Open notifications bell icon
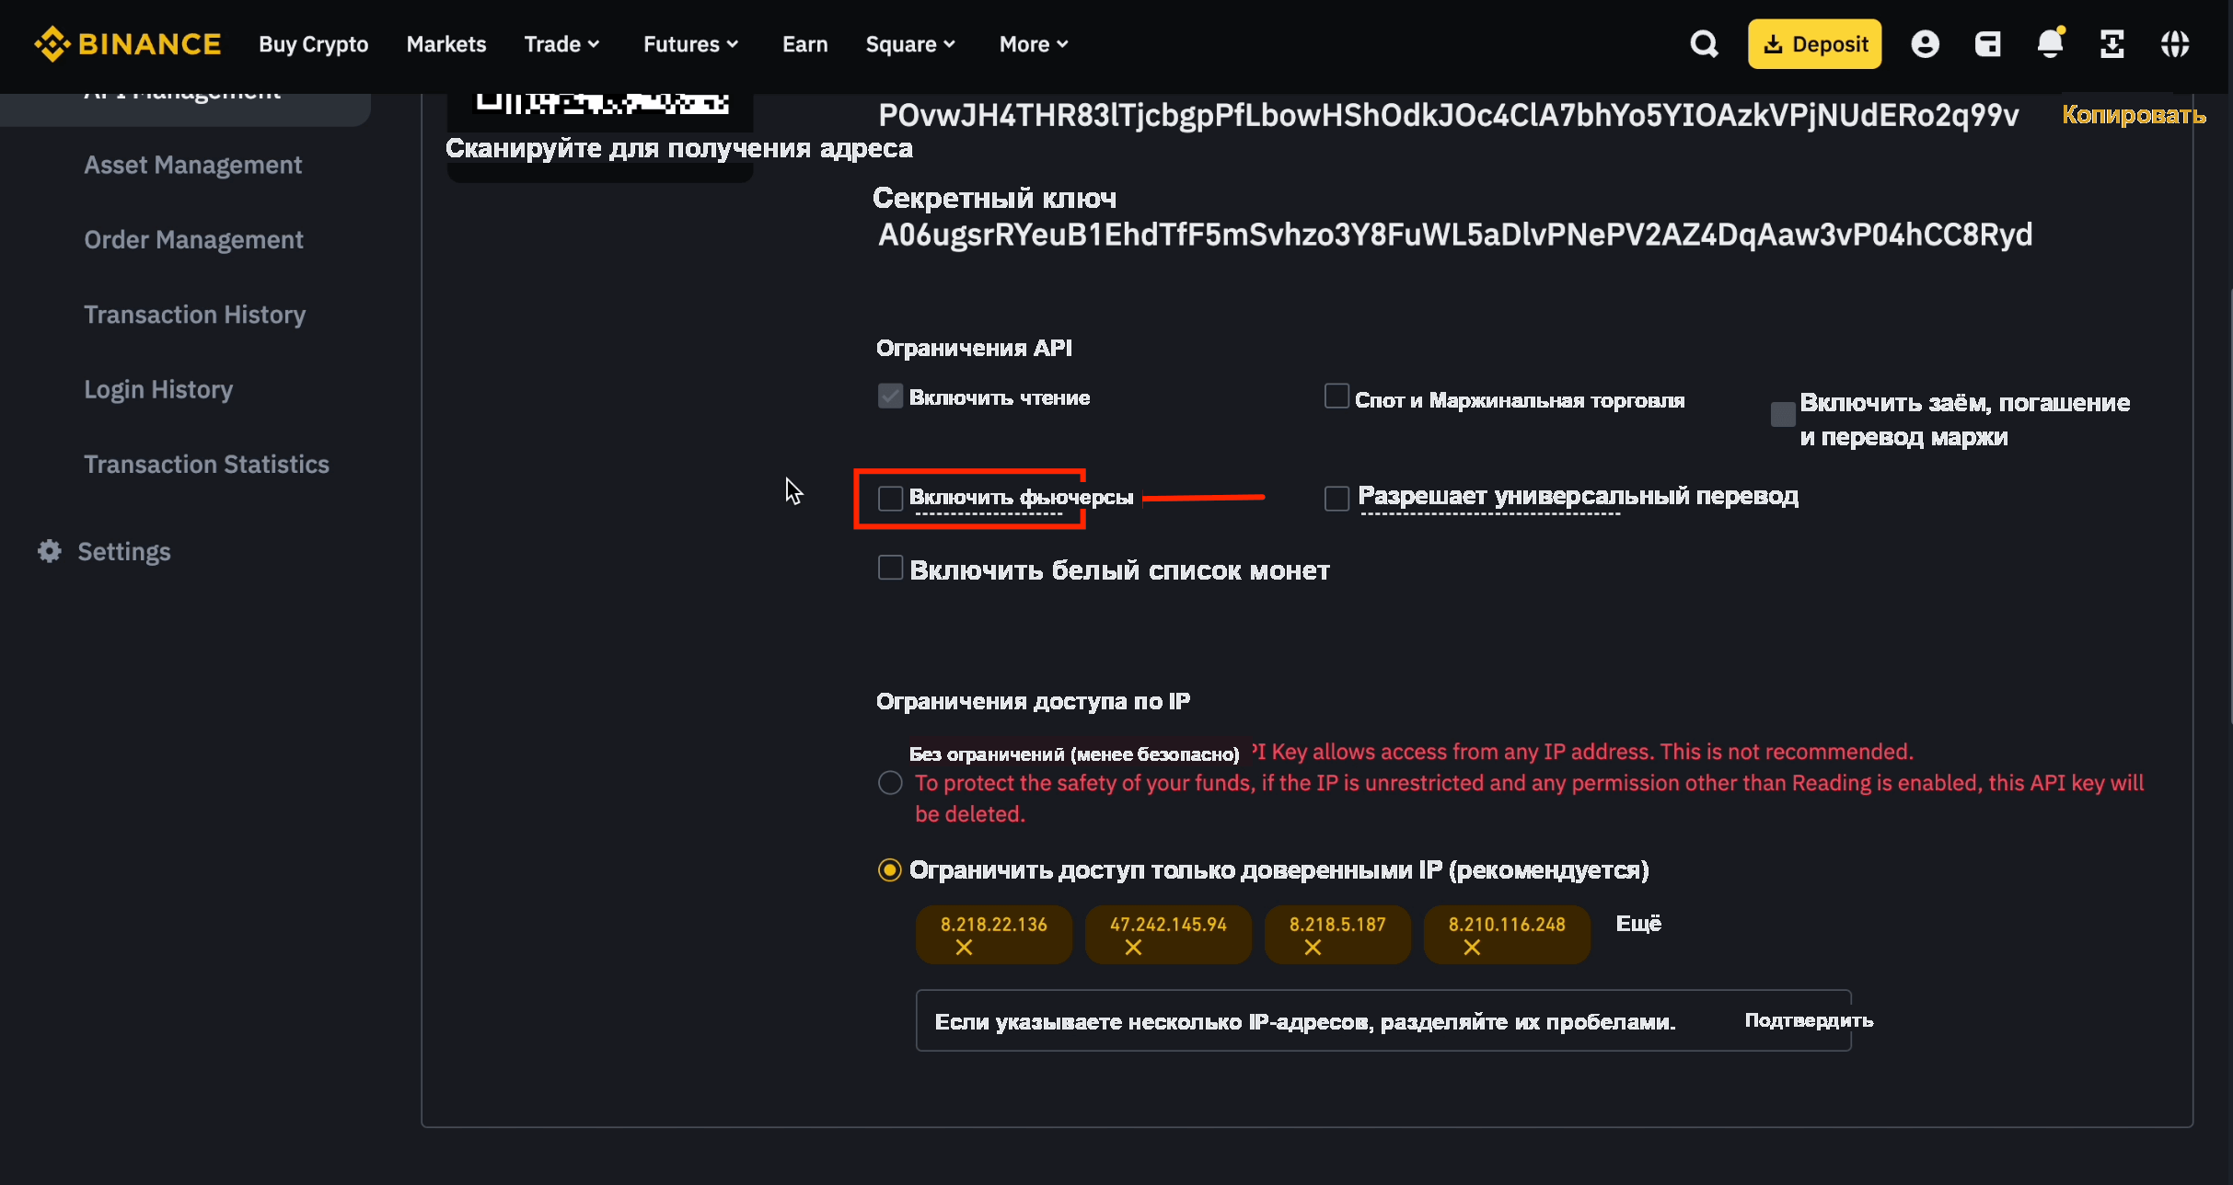Screen dimensions: 2233x1185 coord(2050,43)
